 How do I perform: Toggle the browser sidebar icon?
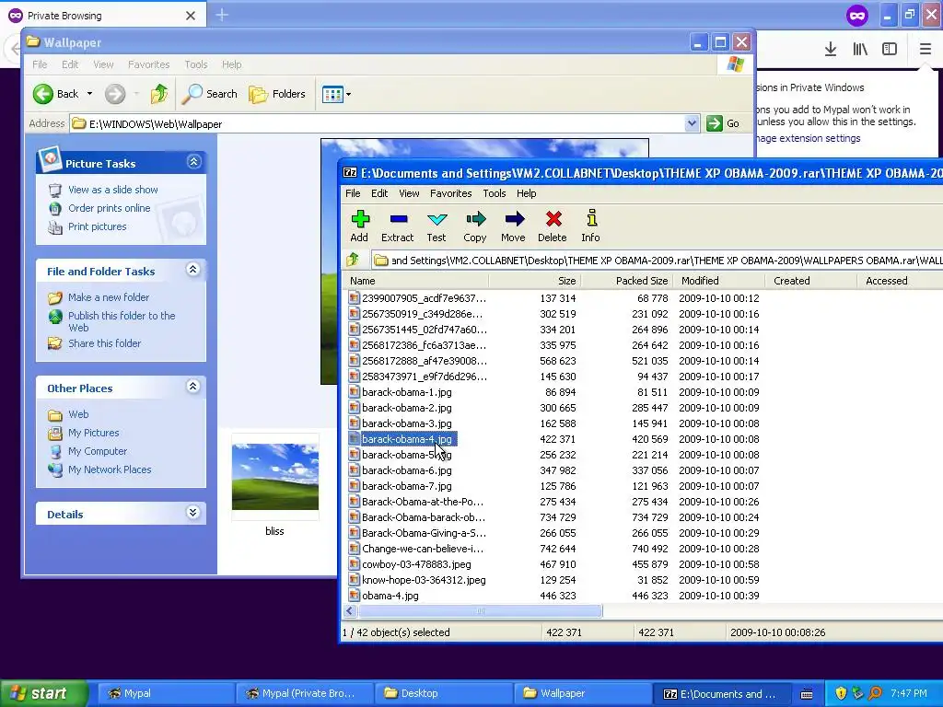click(x=890, y=50)
